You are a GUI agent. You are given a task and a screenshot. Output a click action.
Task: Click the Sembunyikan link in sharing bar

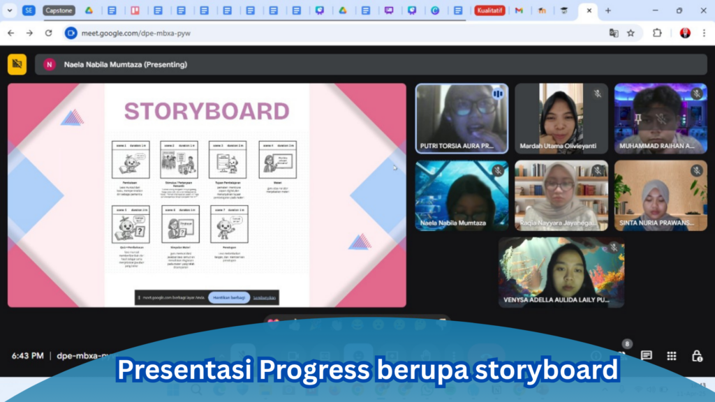pyautogui.click(x=265, y=297)
